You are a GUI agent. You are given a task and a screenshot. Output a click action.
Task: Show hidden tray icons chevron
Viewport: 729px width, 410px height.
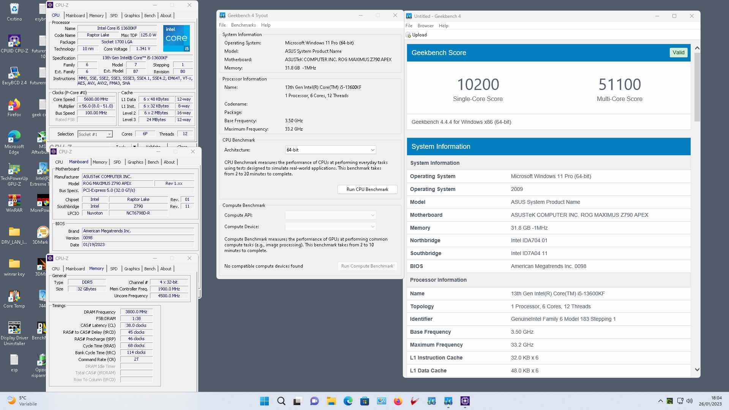(660, 401)
